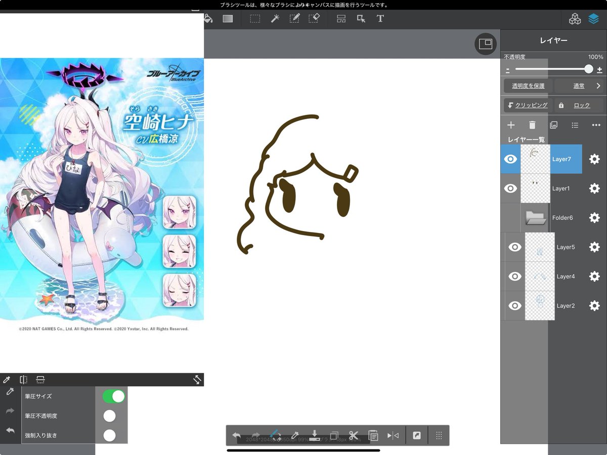Image resolution: width=607 pixels, height=455 pixels.
Task: Click the クリッピング button
Action: pos(528,105)
